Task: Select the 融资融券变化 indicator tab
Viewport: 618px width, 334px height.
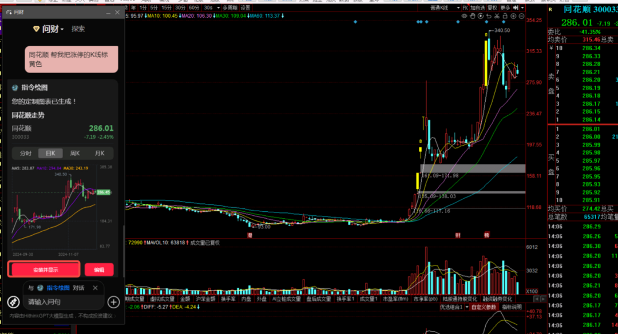Action: point(497,299)
